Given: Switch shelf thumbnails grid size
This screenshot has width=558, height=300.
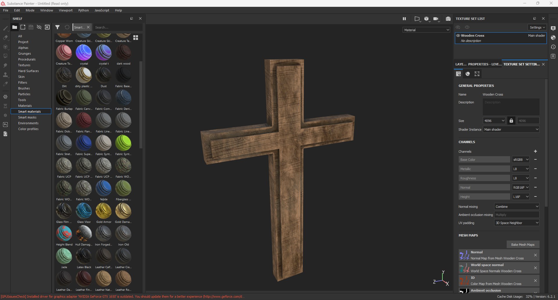Looking at the screenshot, I should [x=136, y=38].
